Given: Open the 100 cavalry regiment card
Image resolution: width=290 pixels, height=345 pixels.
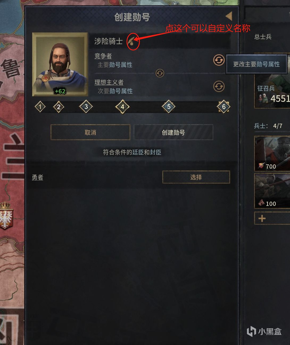Looking at the screenshot, I should [272, 190].
